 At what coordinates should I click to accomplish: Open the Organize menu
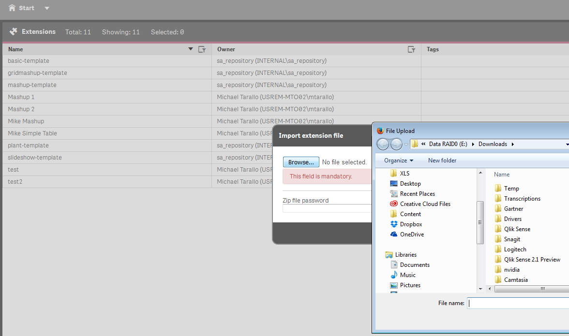(x=399, y=160)
